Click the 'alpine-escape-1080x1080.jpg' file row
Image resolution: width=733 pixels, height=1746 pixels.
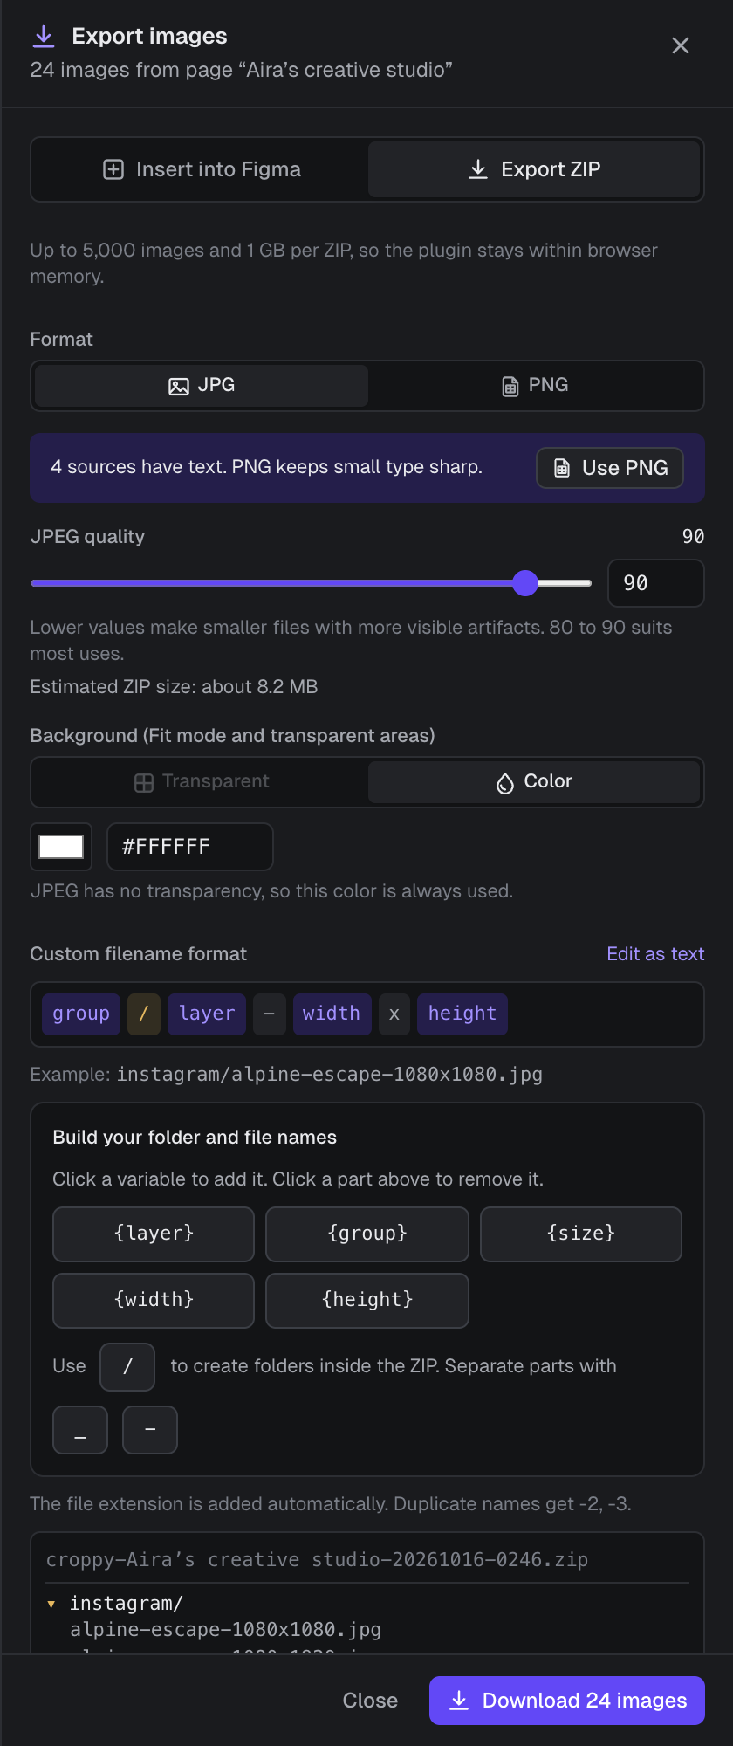coord(226,1629)
